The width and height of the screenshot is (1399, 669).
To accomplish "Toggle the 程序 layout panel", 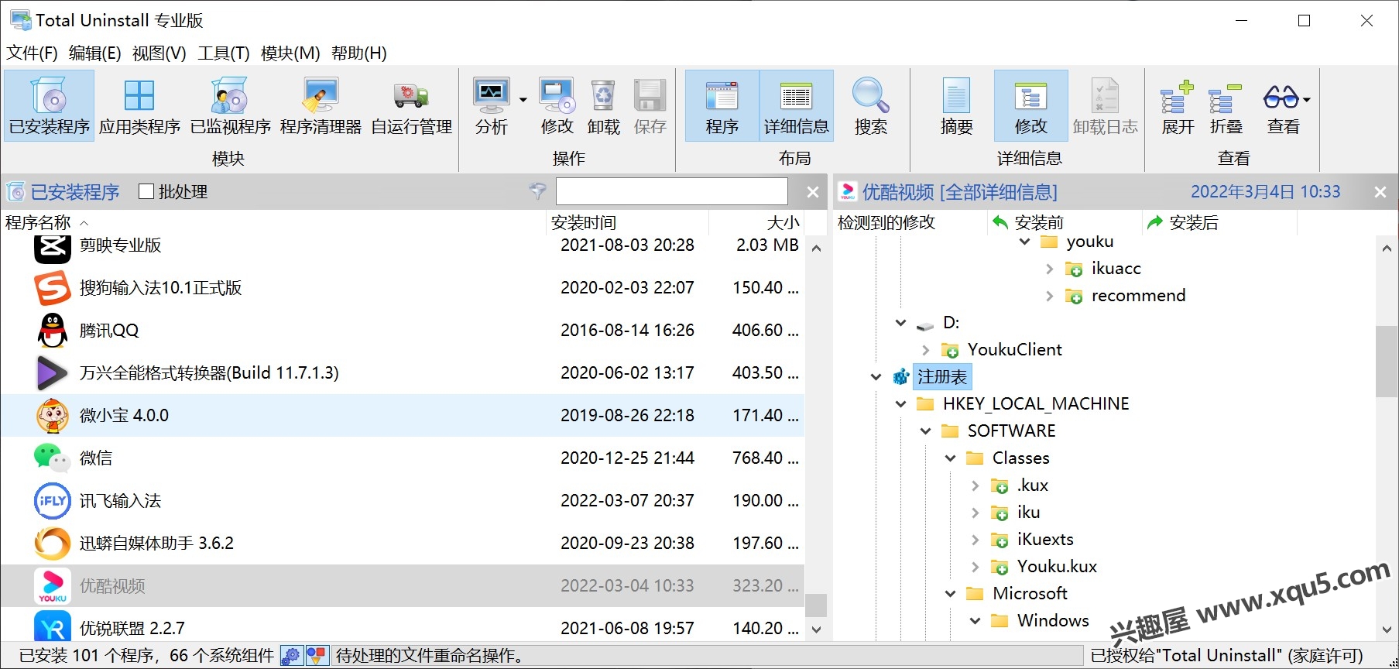I will point(722,106).
